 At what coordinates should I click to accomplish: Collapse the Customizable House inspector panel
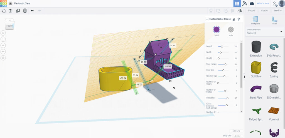tap(207, 19)
